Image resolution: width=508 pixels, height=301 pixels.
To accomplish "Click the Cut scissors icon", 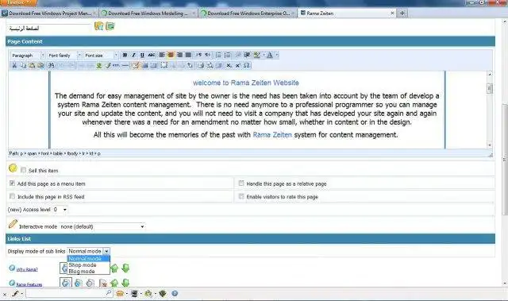I will pyautogui.click(x=14, y=65).
